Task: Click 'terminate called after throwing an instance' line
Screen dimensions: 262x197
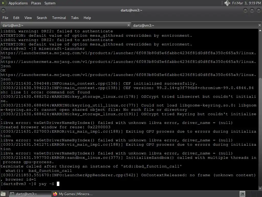Action: click(91, 166)
